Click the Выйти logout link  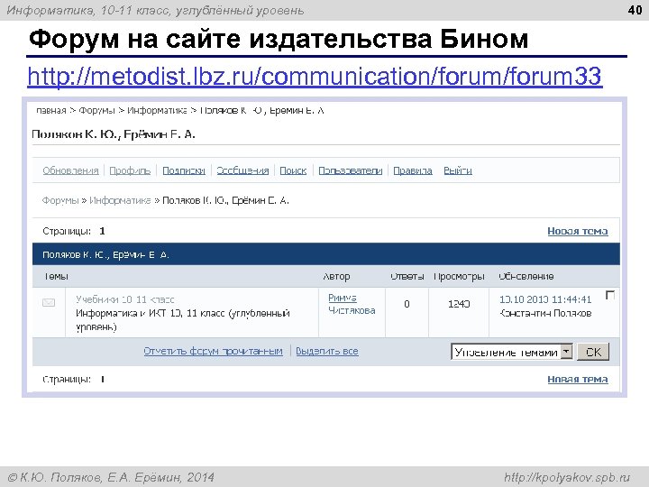458,170
